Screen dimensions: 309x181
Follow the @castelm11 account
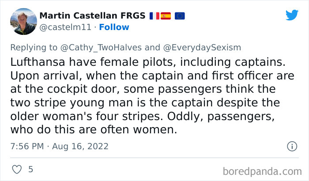[x=114, y=27]
